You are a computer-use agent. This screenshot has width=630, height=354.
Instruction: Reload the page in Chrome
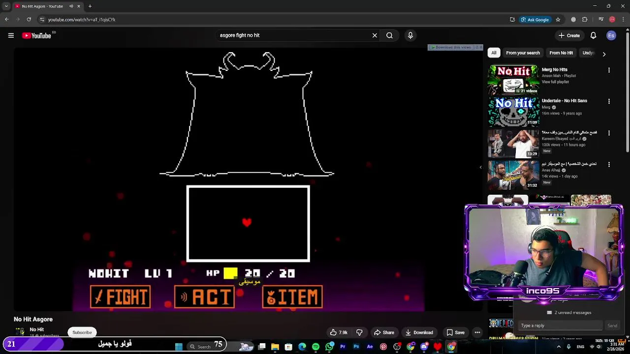click(29, 20)
